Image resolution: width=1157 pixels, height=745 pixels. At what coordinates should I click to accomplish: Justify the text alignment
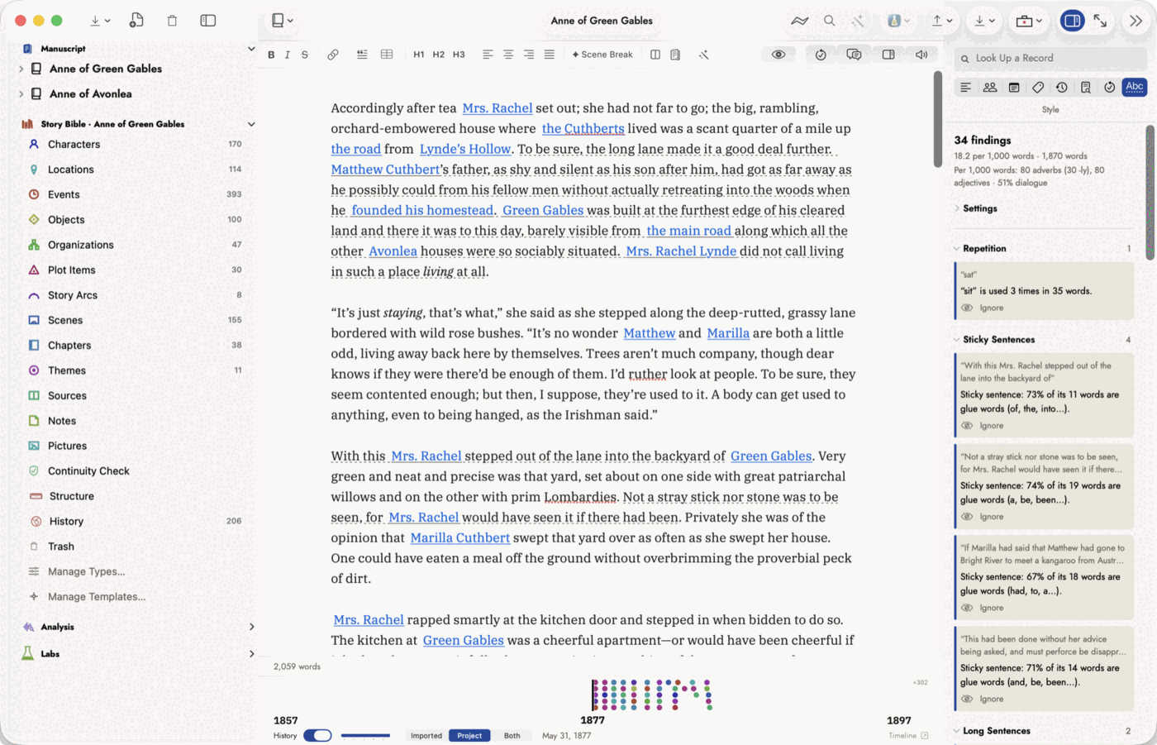pyautogui.click(x=550, y=55)
